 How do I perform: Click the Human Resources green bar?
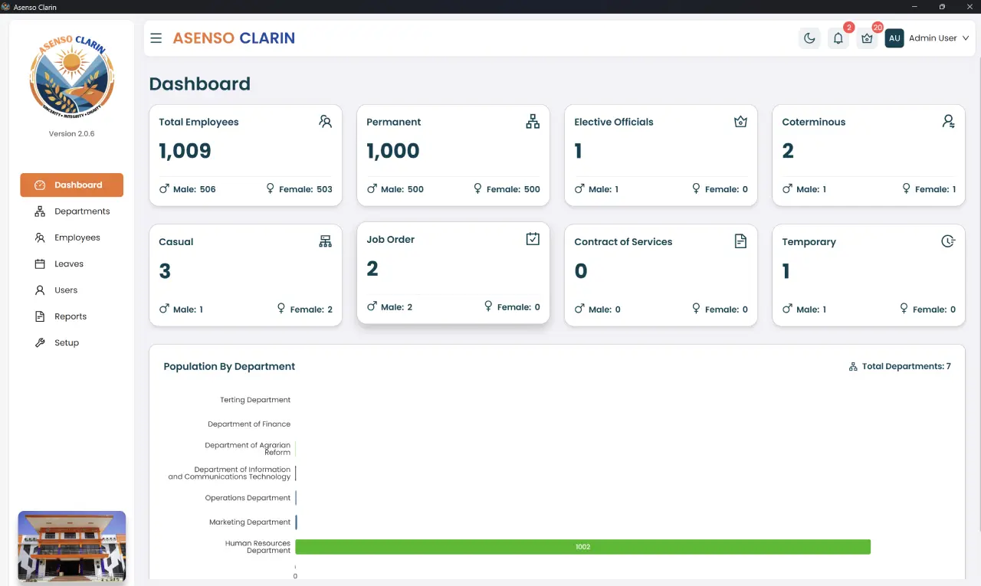click(x=582, y=547)
